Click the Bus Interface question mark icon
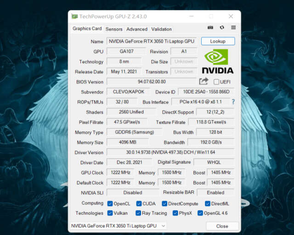 [x=233, y=102]
